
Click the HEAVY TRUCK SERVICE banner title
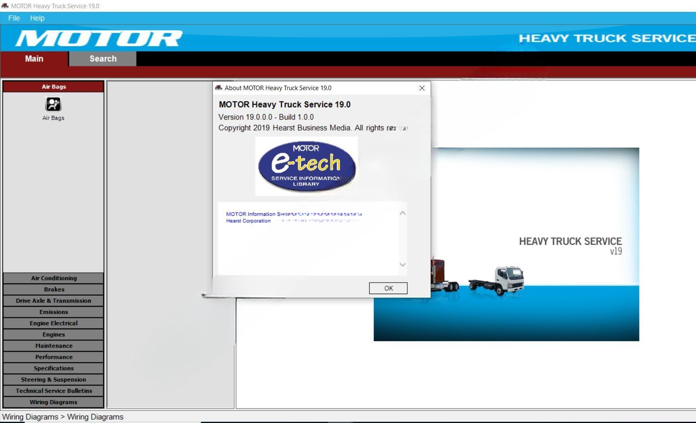(607, 38)
